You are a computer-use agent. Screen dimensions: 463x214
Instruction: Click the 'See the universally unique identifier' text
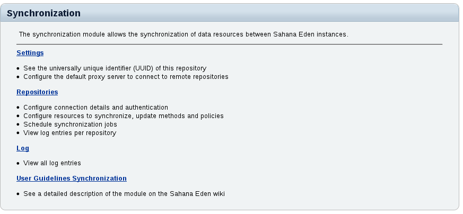[x=115, y=68]
